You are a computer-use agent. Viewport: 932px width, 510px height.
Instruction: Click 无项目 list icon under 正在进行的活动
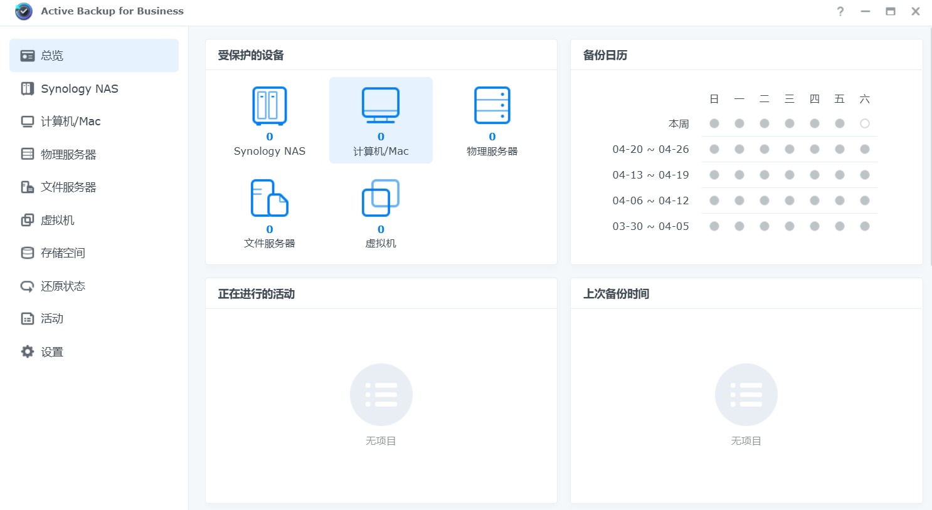(x=381, y=395)
